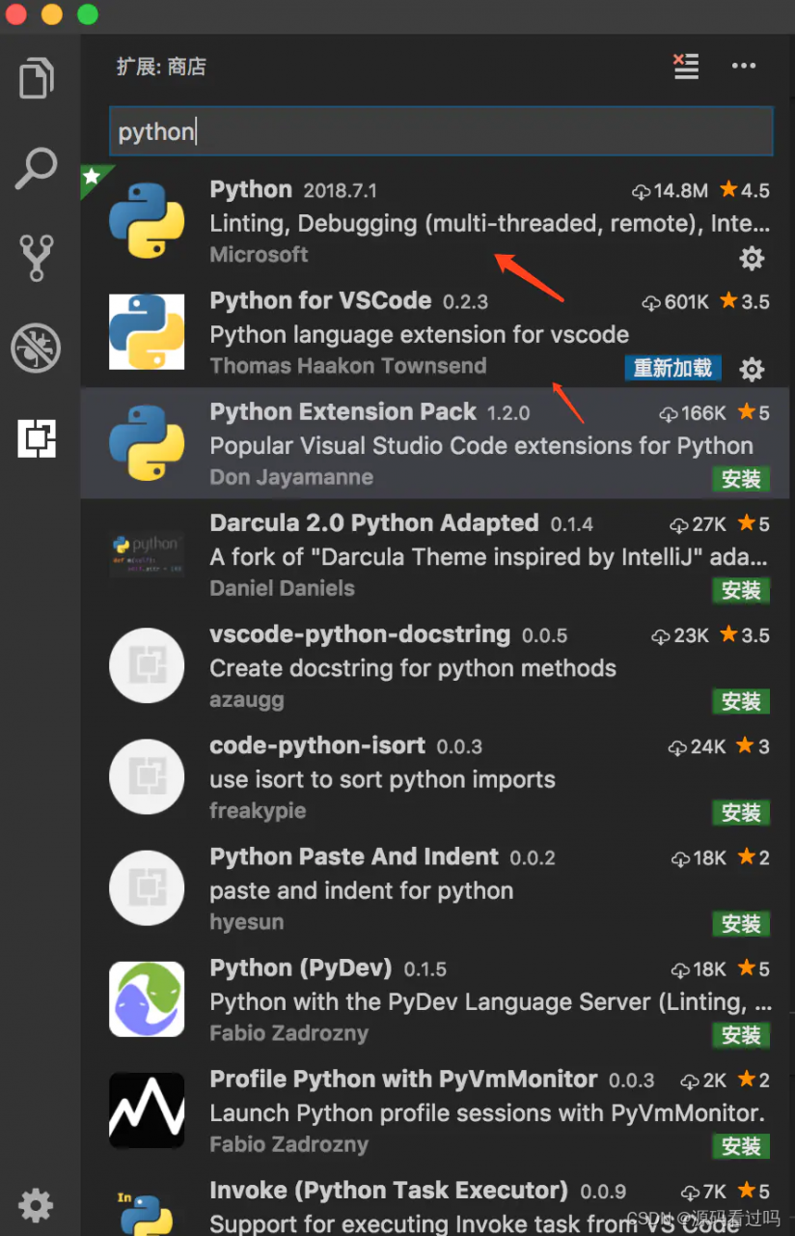Click the Darcula 2.0 Python Adapted thumbnail
Viewport: 795px width, 1236px height.
pos(147,554)
